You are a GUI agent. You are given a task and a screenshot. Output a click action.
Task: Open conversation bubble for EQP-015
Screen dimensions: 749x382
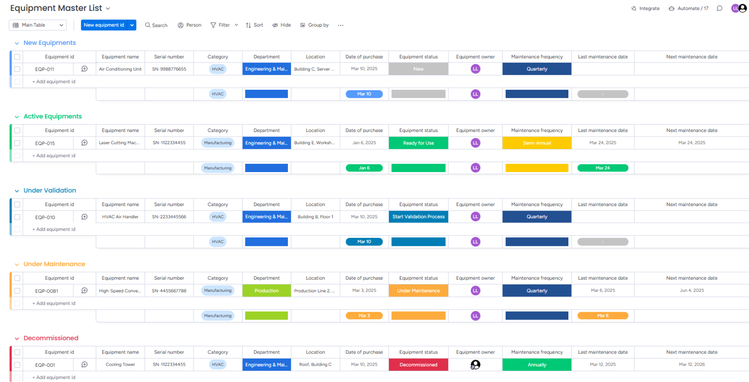[84, 143]
